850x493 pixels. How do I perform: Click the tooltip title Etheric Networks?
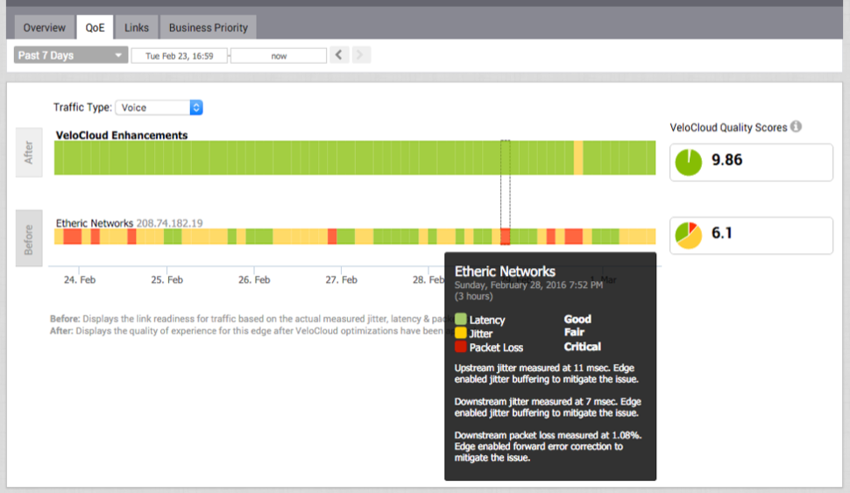[505, 271]
